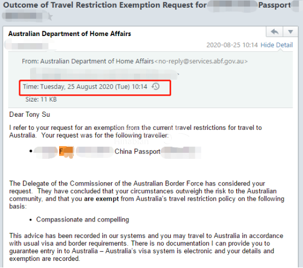
Task: Click the Tuesday, 25 August 2020 time line
Action: tap(85, 87)
